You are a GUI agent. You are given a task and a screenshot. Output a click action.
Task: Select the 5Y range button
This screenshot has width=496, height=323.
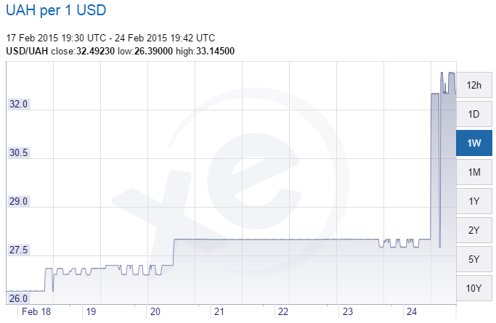(x=474, y=259)
